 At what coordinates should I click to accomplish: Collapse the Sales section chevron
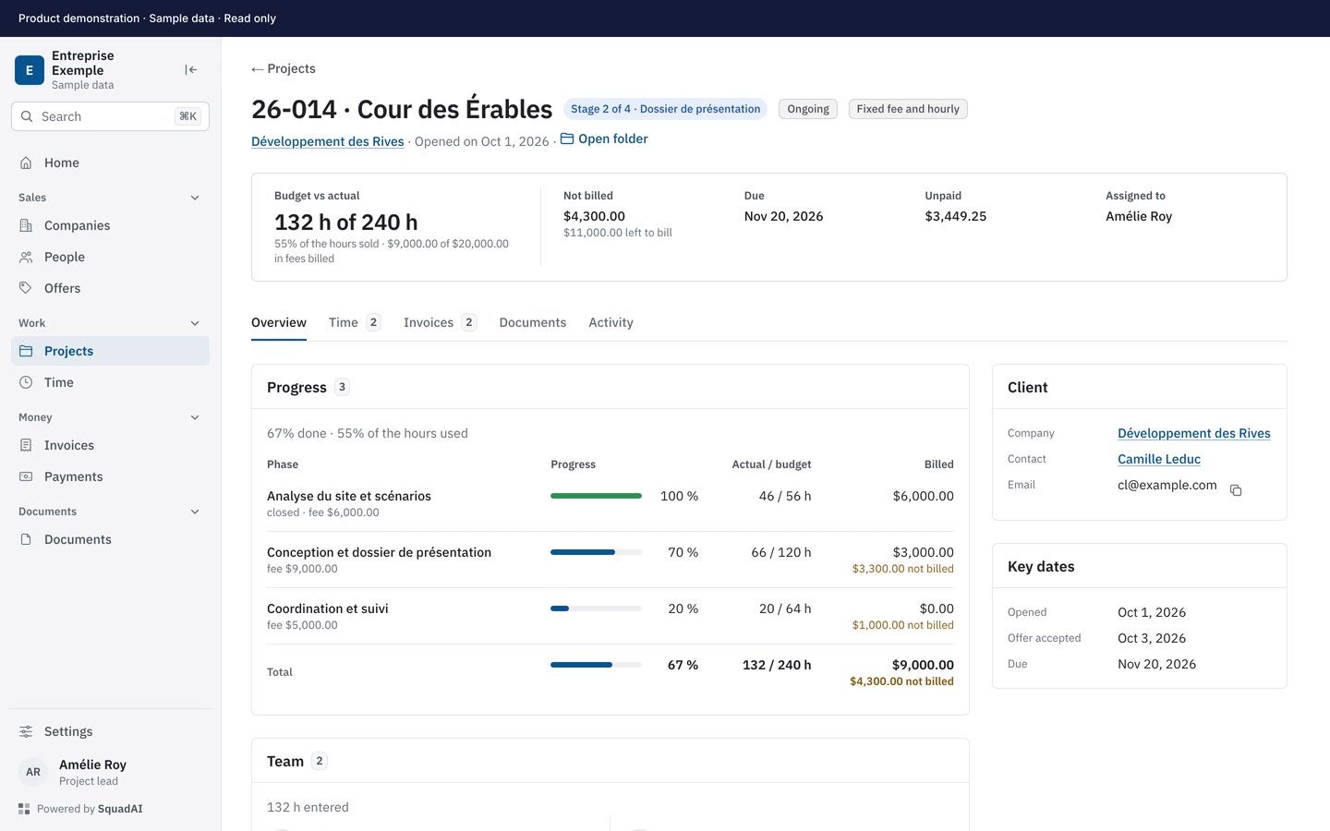pos(195,198)
